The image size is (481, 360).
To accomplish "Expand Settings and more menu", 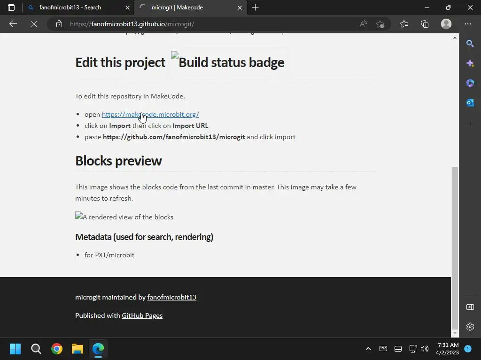I will [x=468, y=24].
